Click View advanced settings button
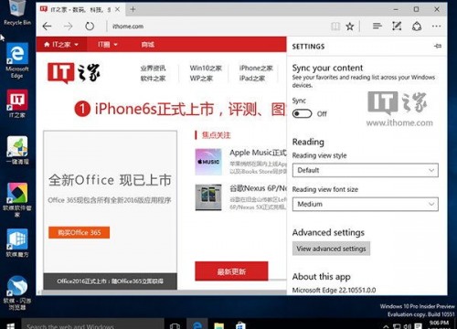This screenshot has width=457, height=329. click(x=331, y=249)
